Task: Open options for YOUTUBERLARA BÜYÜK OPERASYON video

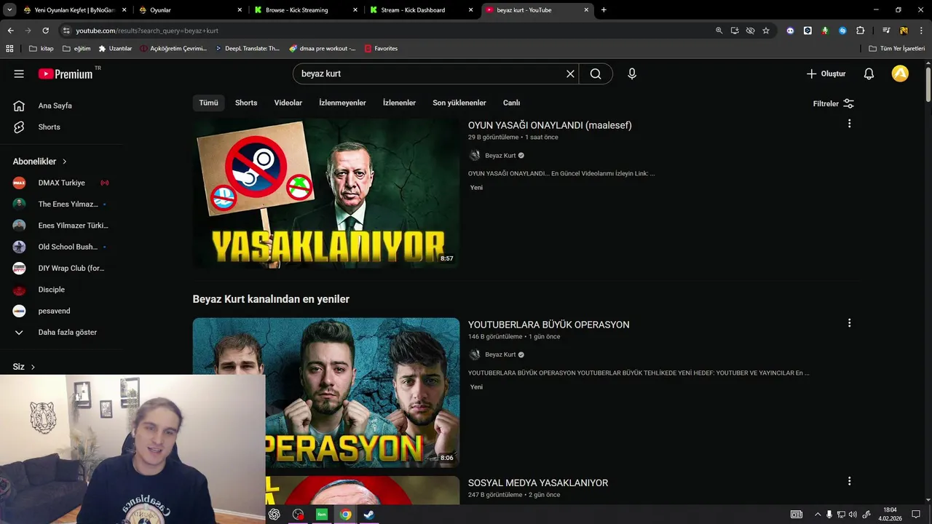Action: pos(849,323)
